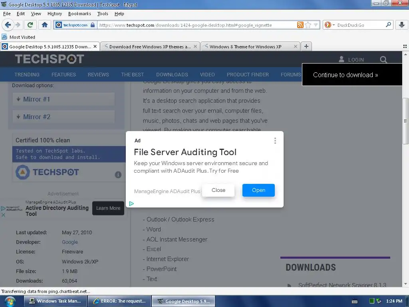Image resolution: width=409 pixels, height=307 pixels.
Task: Open the browser downloads arrow icon
Action: pos(402,25)
